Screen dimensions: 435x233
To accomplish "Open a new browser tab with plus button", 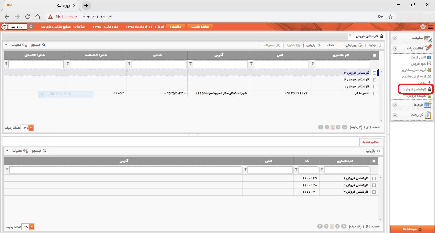I will pos(86,5).
